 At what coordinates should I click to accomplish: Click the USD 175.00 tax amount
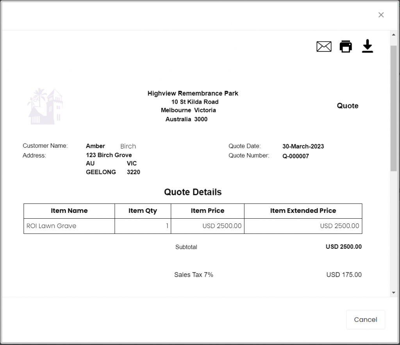point(344,275)
